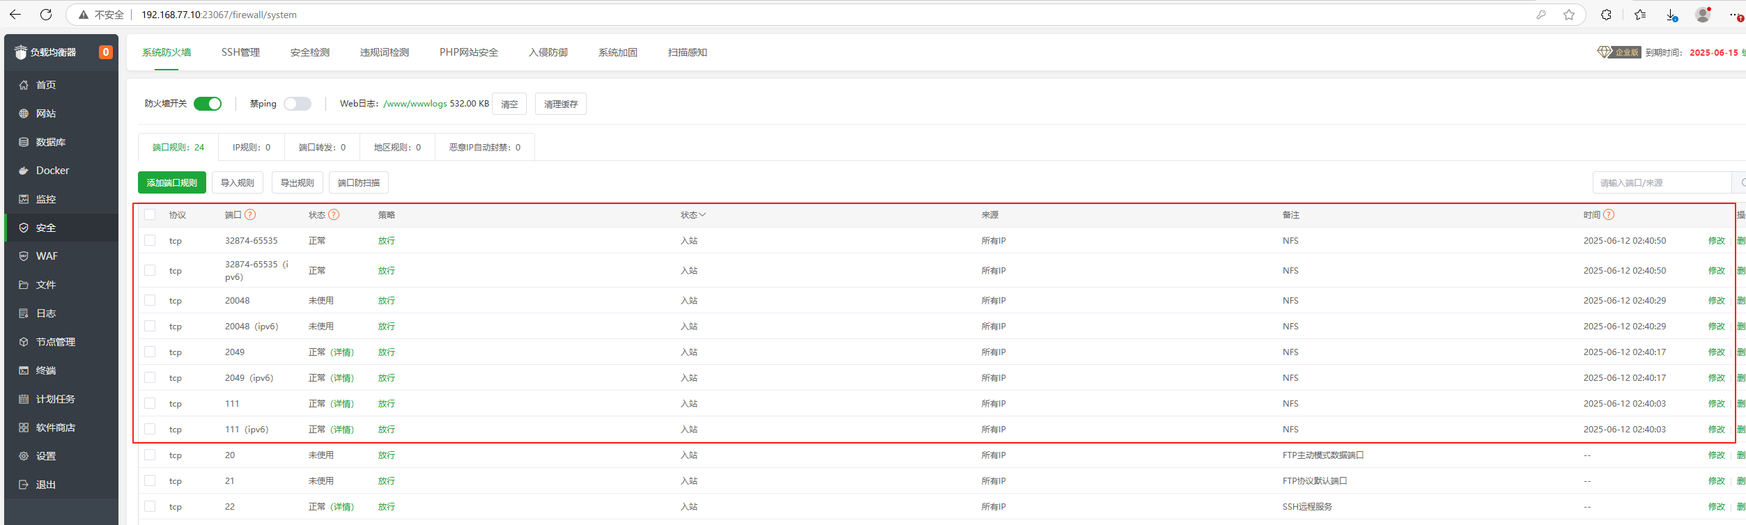
Task: Click the software store grid icon
Action: [x=24, y=428]
